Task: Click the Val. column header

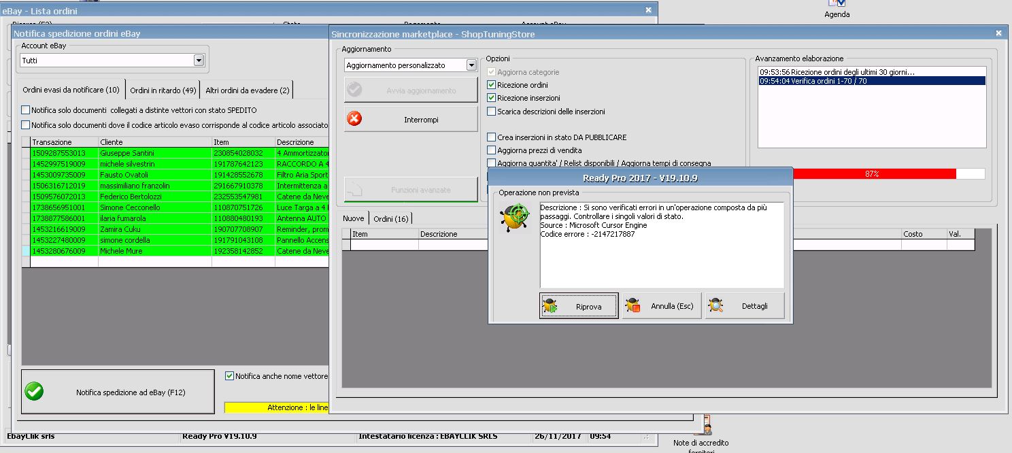Action: (x=960, y=234)
